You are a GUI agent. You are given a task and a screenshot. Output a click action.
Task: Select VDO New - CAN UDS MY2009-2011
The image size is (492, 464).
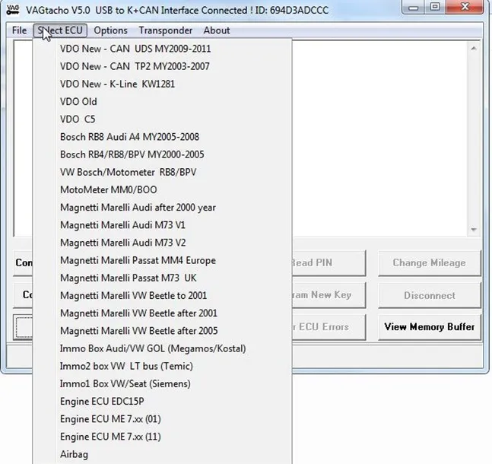(x=135, y=49)
